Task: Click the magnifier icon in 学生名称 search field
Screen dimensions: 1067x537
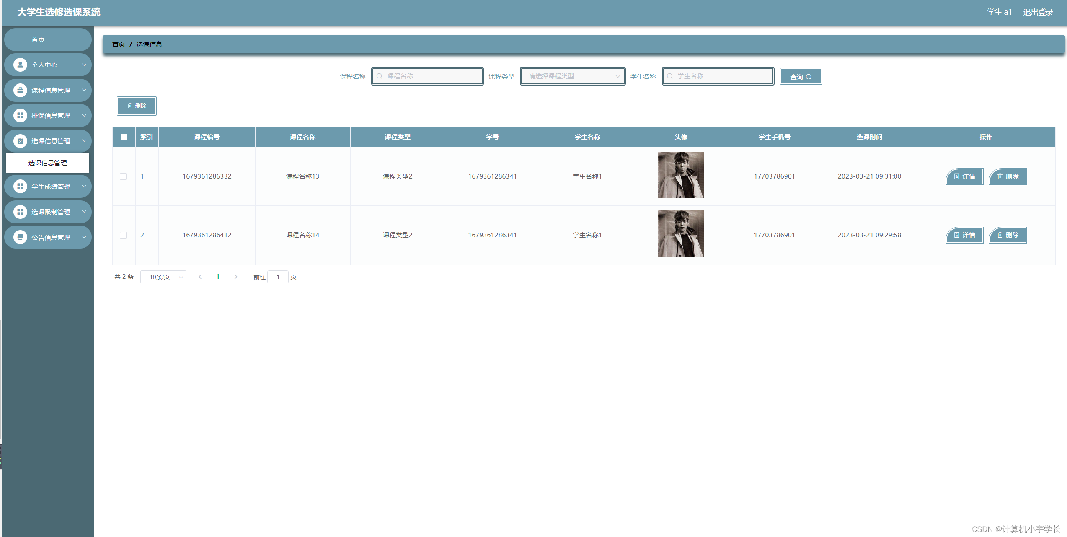Action: pos(670,76)
